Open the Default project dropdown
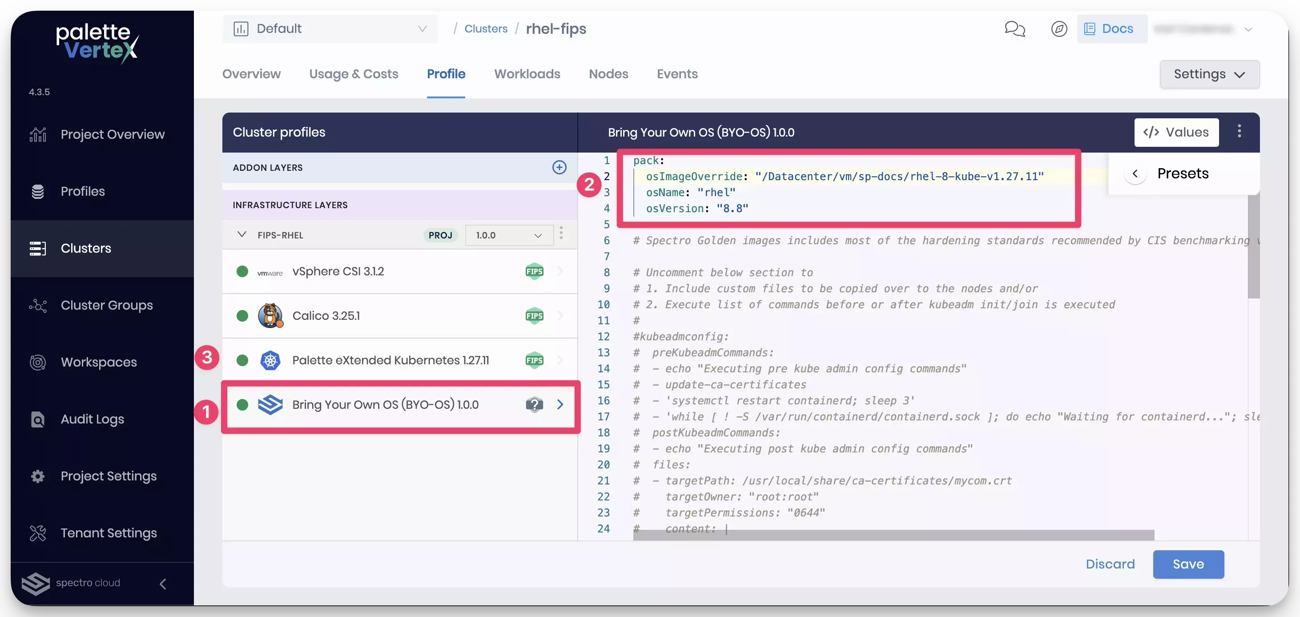1300x617 pixels. click(x=330, y=29)
